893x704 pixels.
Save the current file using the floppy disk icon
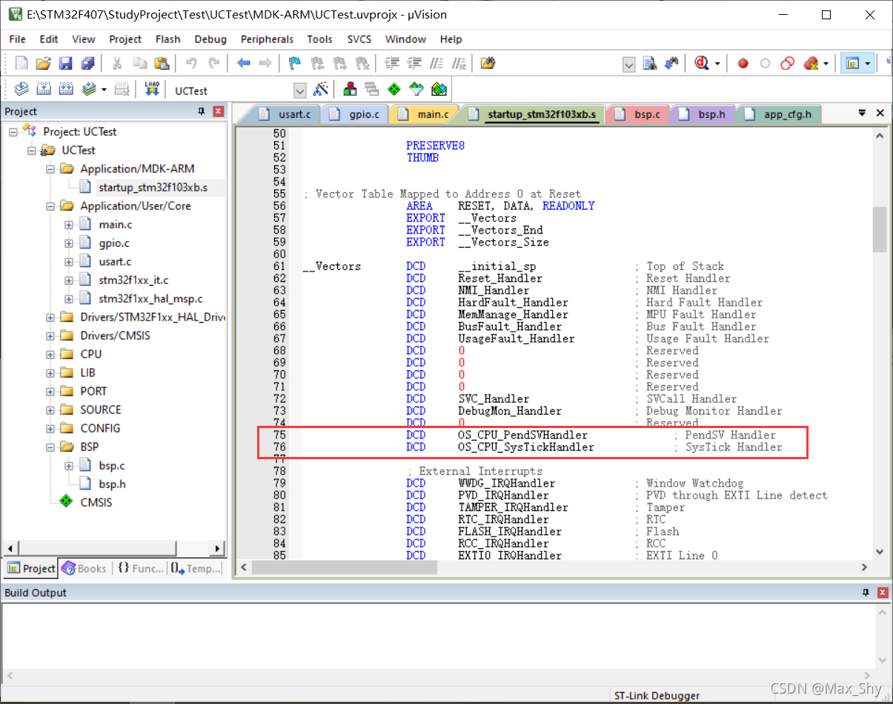pyautogui.click(x=66, y=64)
